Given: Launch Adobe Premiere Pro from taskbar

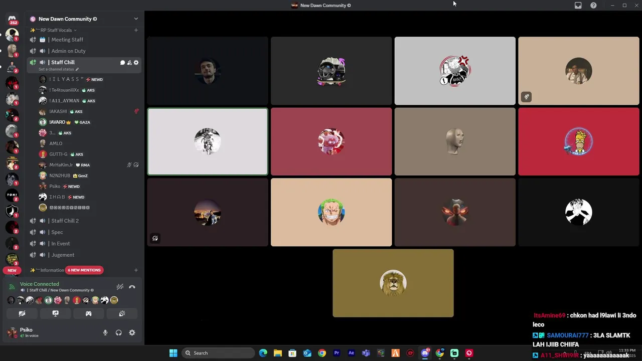Looking at the screenshot, I should 337,353.
